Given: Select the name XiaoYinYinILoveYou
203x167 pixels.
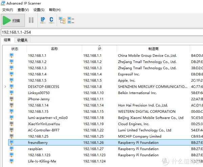Looking at the screenshot, I should [x=44, y=124].
